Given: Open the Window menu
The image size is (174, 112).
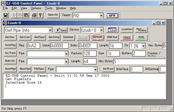Looking at the screenshot, I should tap(61, 8).
